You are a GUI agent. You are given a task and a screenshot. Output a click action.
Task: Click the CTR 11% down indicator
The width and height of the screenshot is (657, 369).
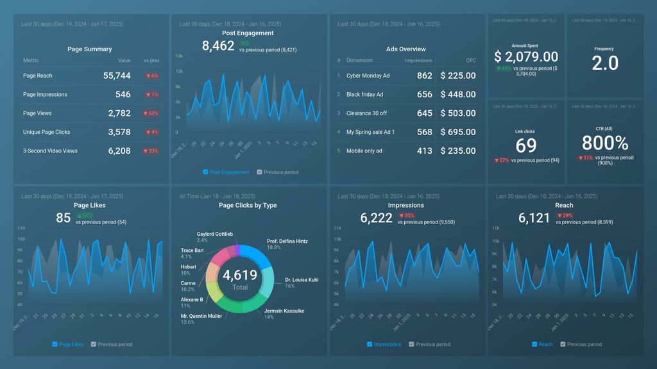[586, 158]
